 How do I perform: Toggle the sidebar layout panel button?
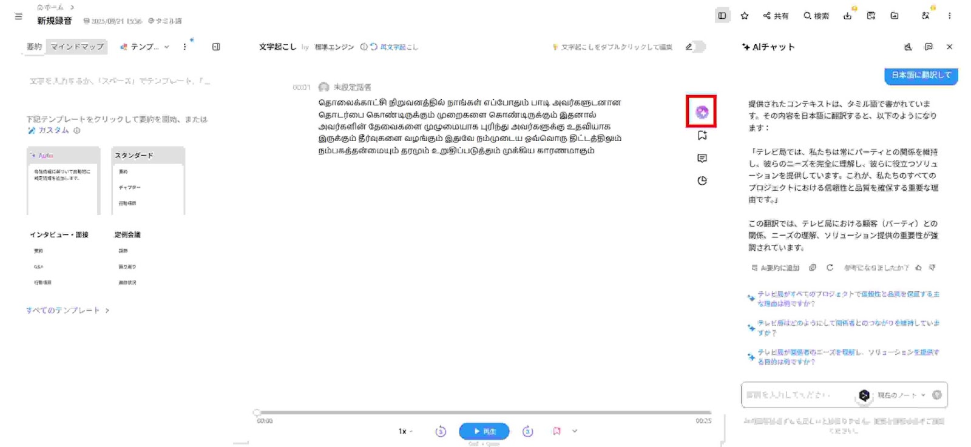722,16
